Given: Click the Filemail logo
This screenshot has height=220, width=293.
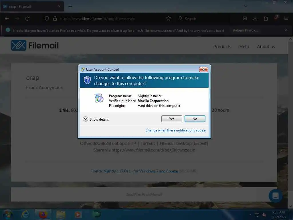Looking at the screenshot, I should pos(35,45).
